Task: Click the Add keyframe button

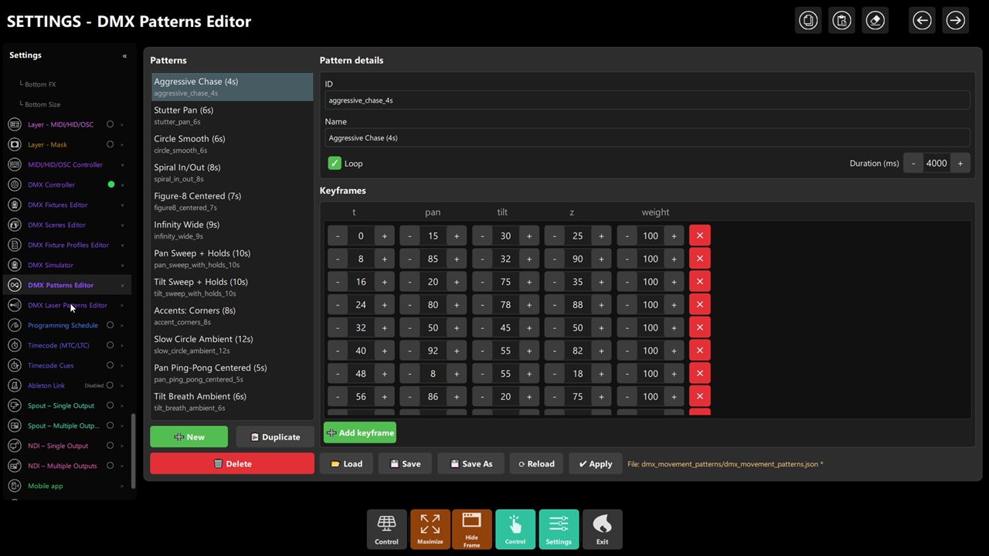Action: pyautogui.click(x=360, y=432)
